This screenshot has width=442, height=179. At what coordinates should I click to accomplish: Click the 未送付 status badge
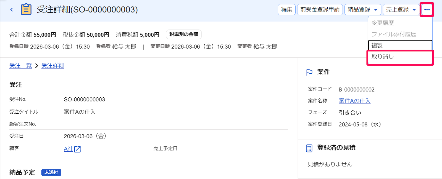click(x=51, y=172)
